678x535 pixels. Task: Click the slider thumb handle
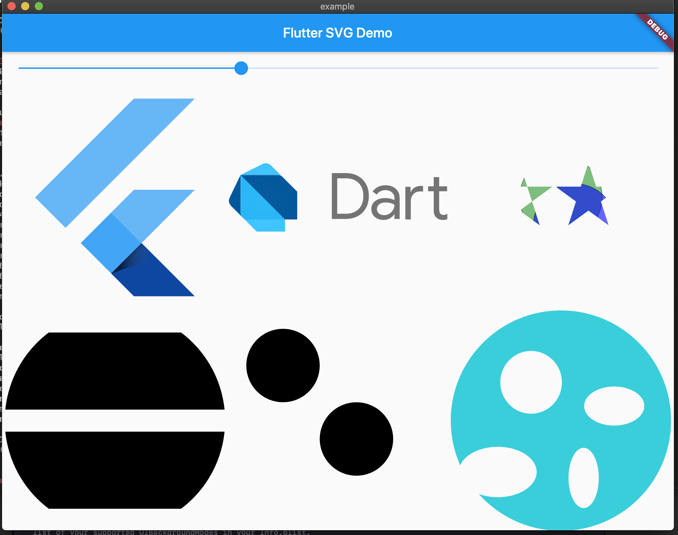[241, 68]
